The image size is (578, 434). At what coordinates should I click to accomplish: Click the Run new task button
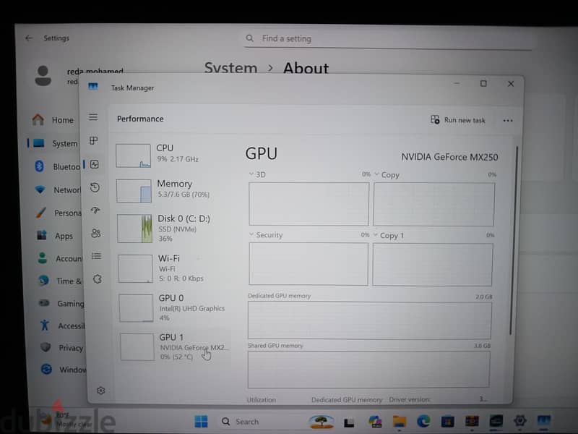point(458,120)
